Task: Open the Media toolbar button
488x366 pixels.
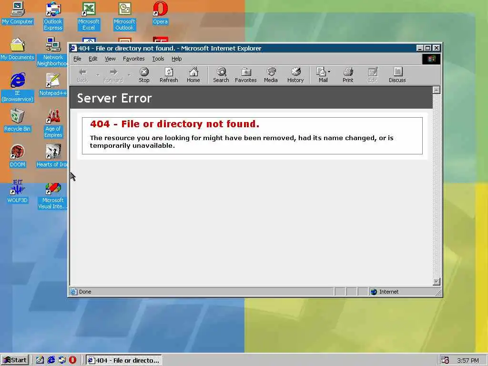Action: click(271, 75)
